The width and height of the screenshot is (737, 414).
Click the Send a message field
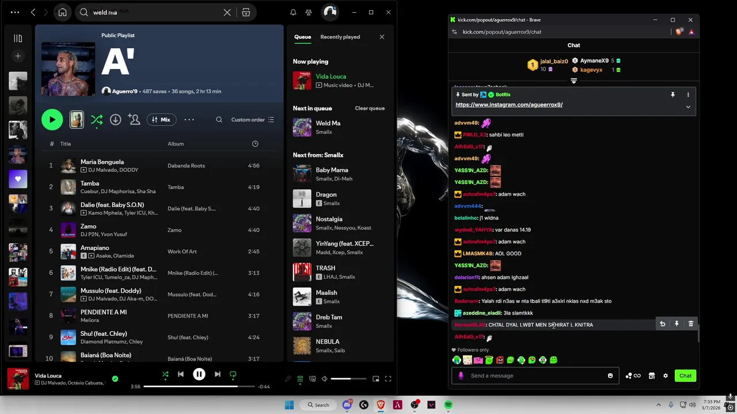pos(535,375)
